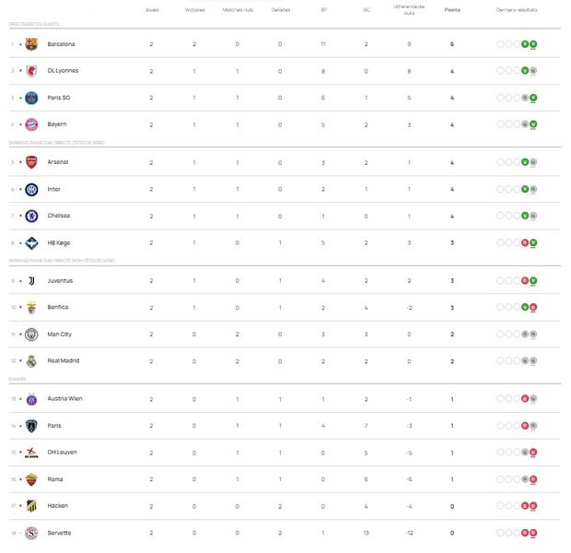Open the OL Lyonnes team link
This screenshot has height=553, width=571.
63,71
